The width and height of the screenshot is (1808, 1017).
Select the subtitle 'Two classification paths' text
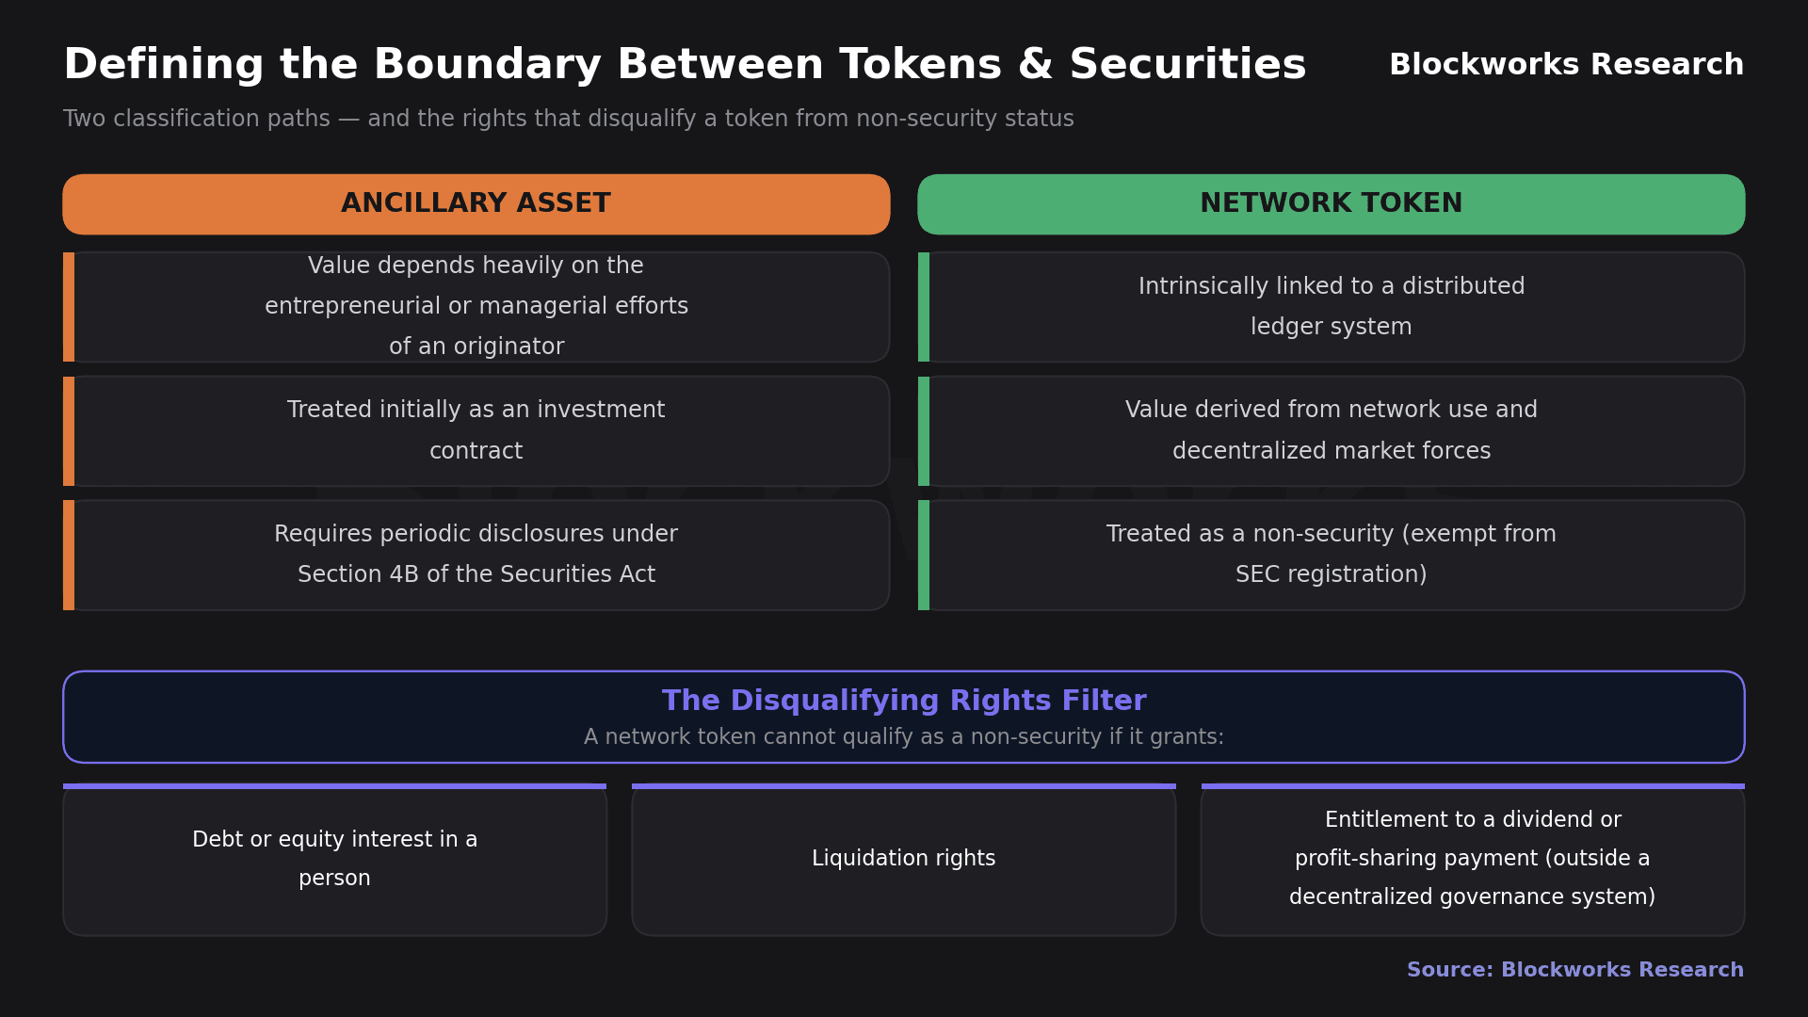[569, 120]
